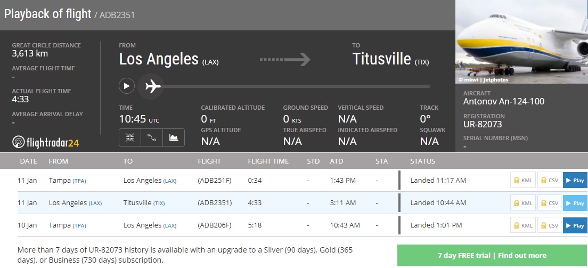Download KML for flight ADB2351
Screen dimensions: 588x268
(522, 203)
